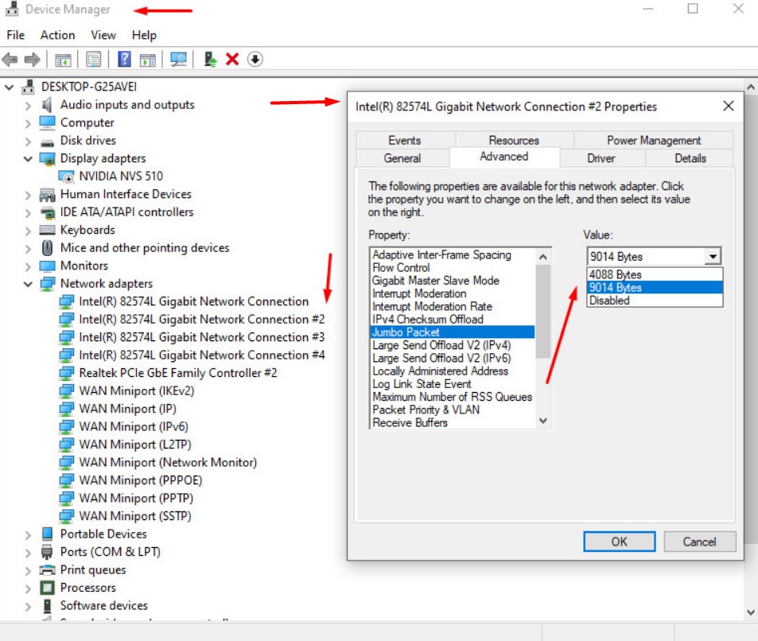Viewport: 758px width, 641px height.
Task: Click the Human Interface Devices icon
Action: pyautogui.click(x=47, y=194)
